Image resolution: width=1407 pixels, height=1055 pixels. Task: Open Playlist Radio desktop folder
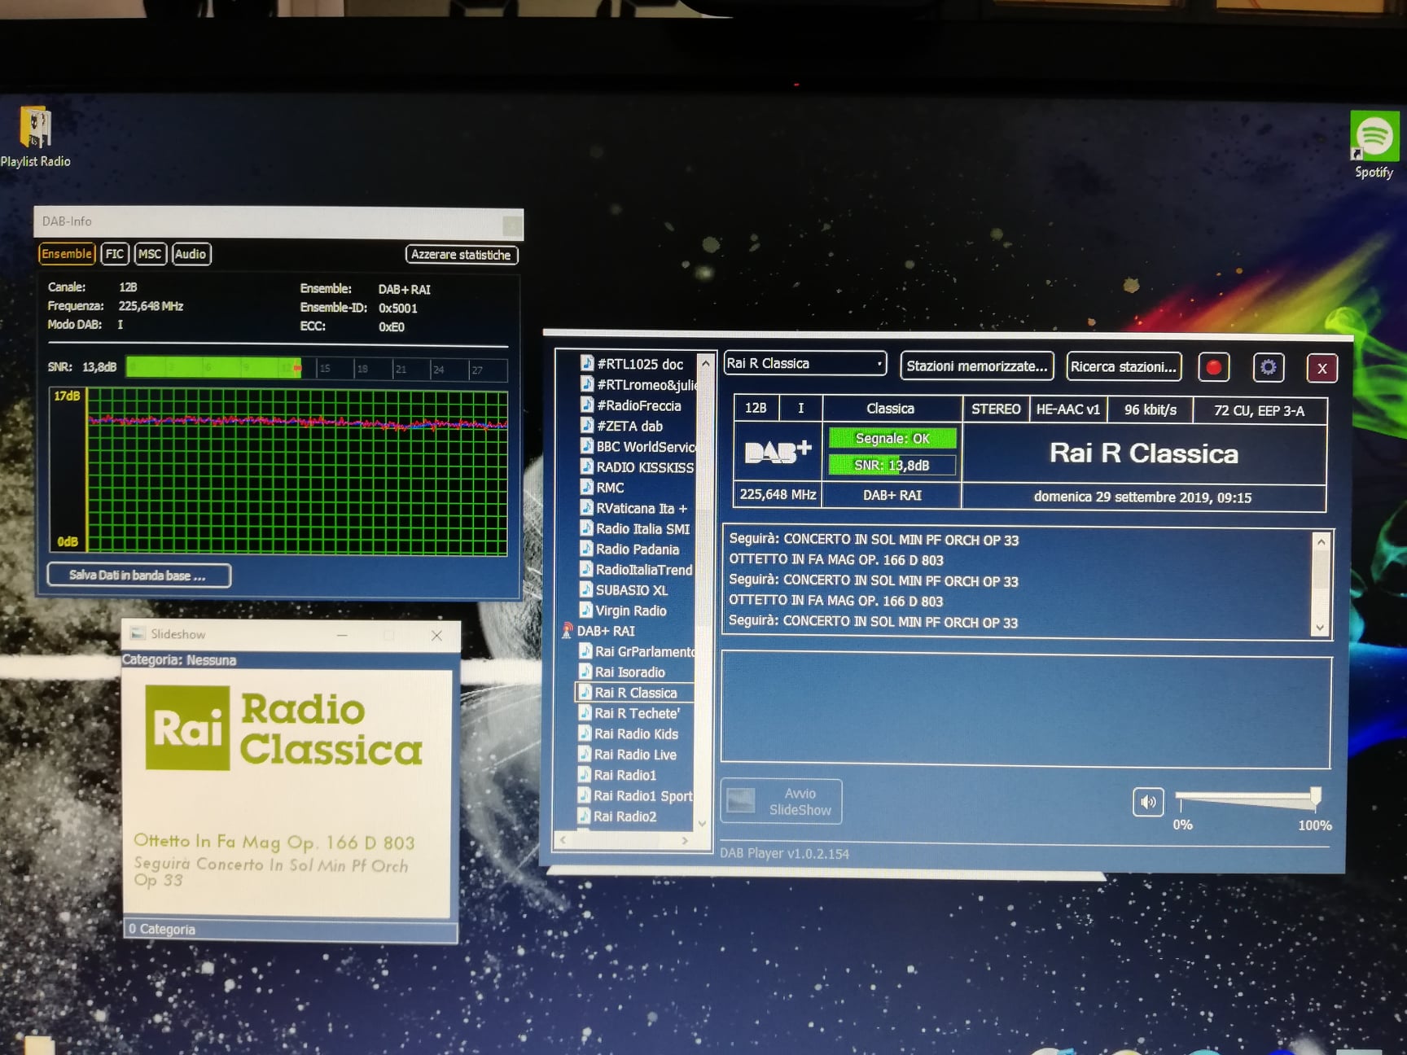(35, 137)
